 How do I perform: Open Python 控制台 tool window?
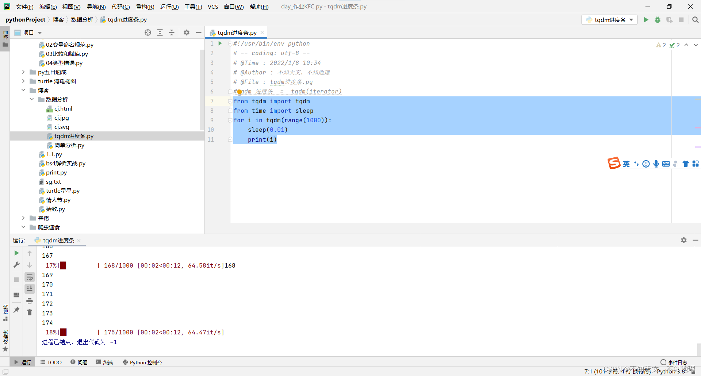coord(142,362)
